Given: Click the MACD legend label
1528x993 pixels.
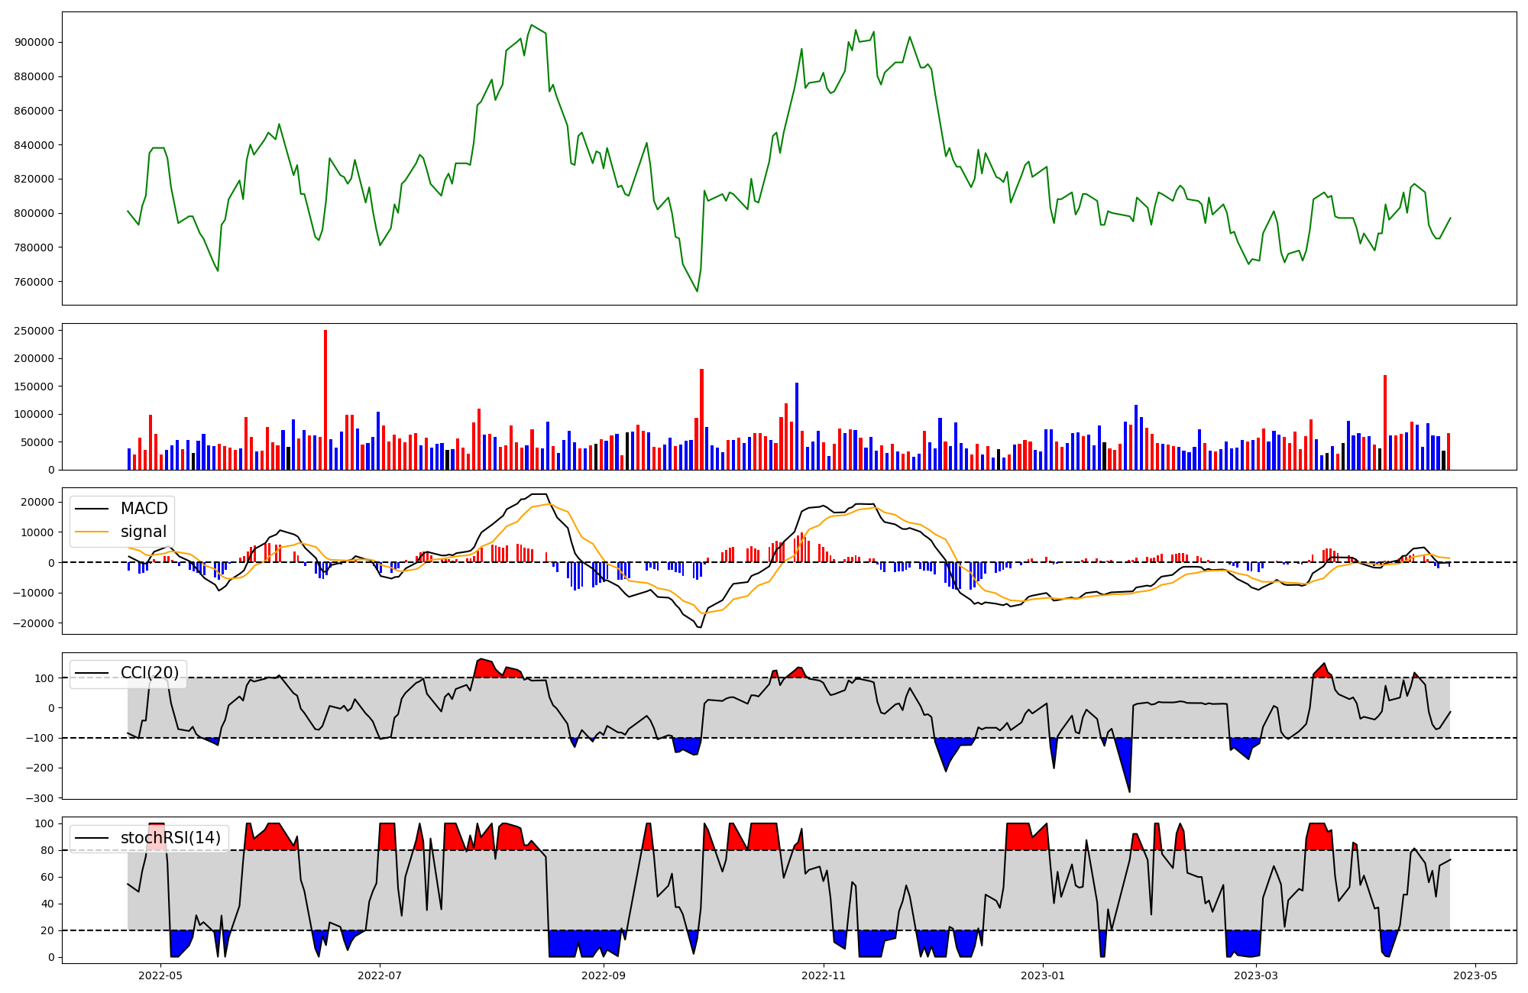Looking at the screenshot, I should coord(144,509).
